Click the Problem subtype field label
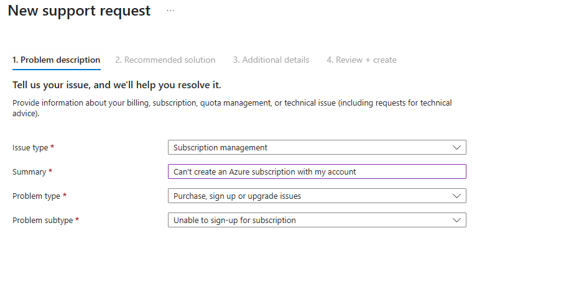 point(42,221)
